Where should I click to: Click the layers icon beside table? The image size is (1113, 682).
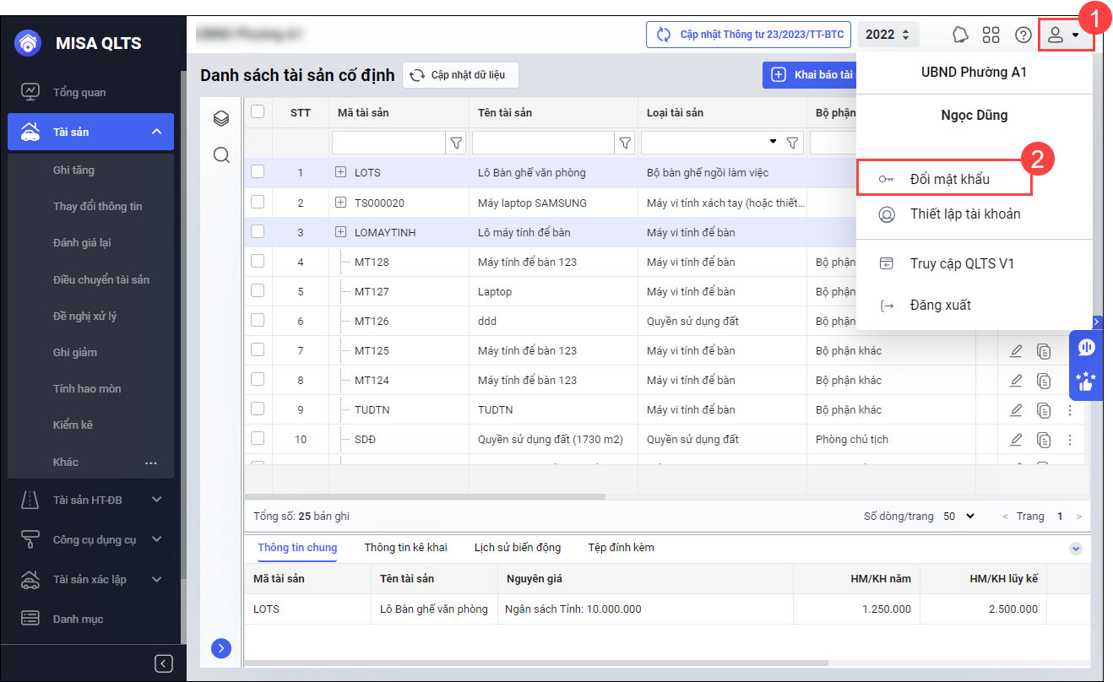pos(221,119)
